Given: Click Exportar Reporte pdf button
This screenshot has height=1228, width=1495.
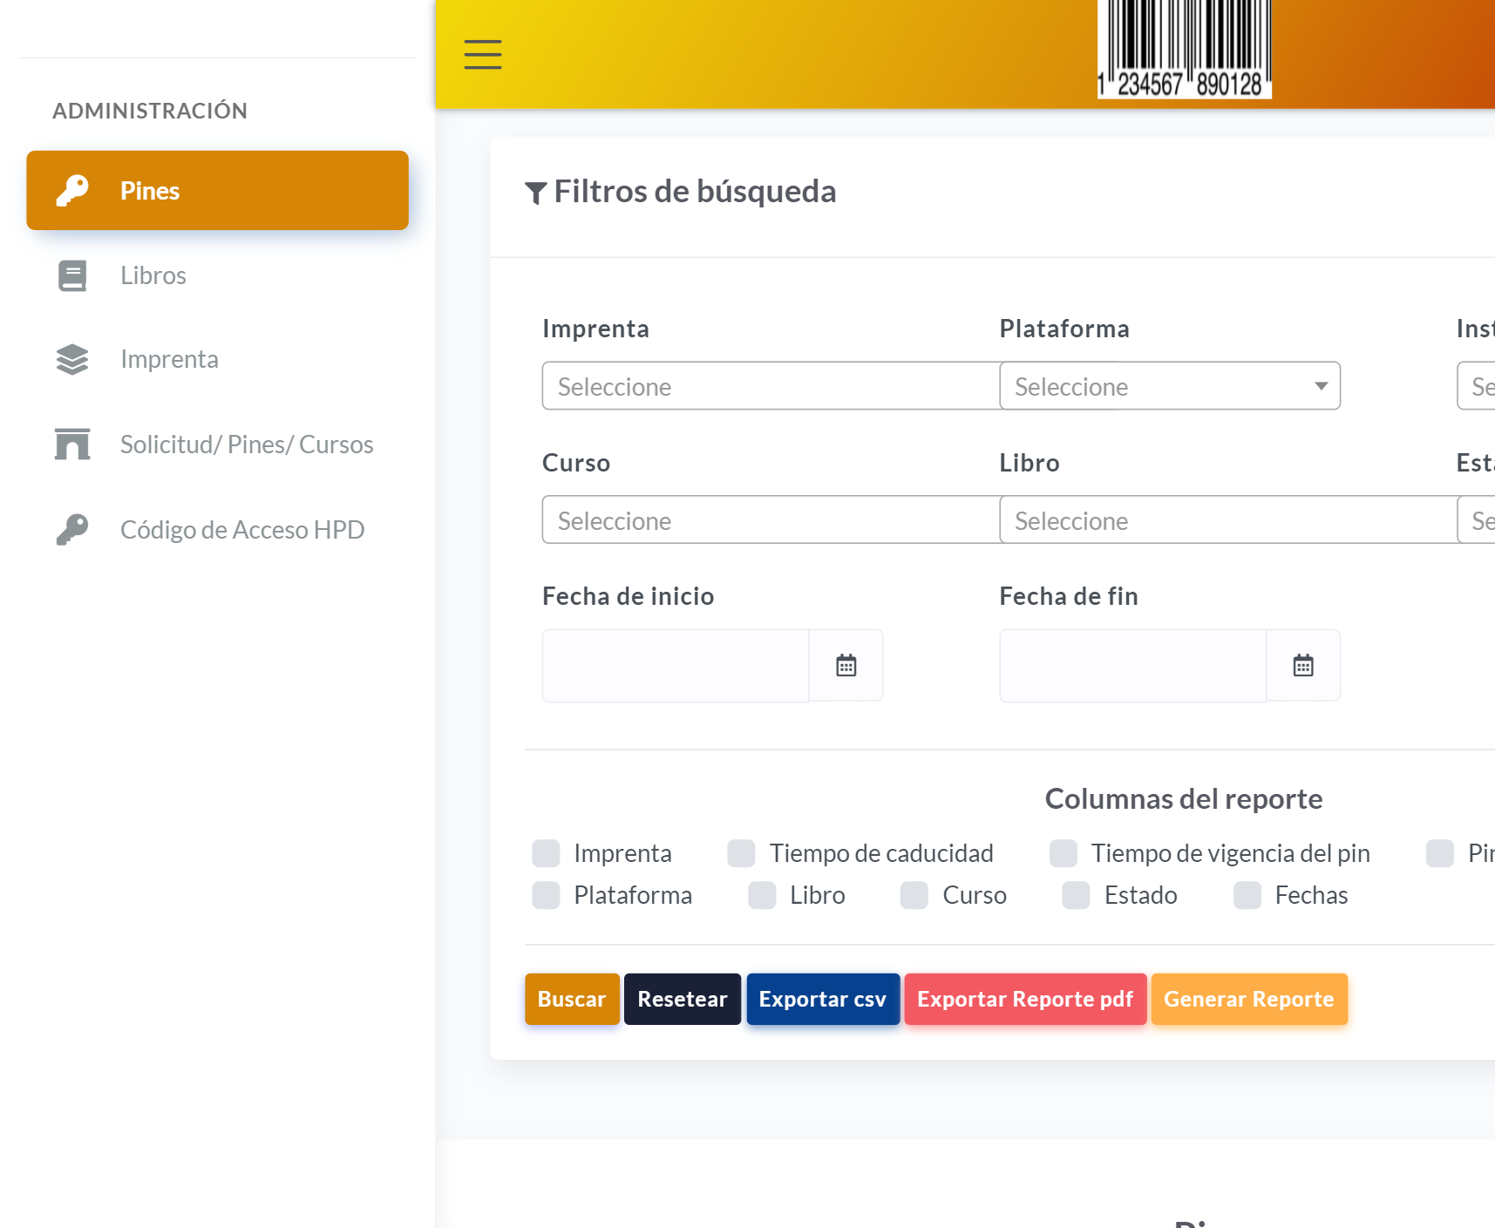Looking at the screenshot, I should coord(1024,999).
